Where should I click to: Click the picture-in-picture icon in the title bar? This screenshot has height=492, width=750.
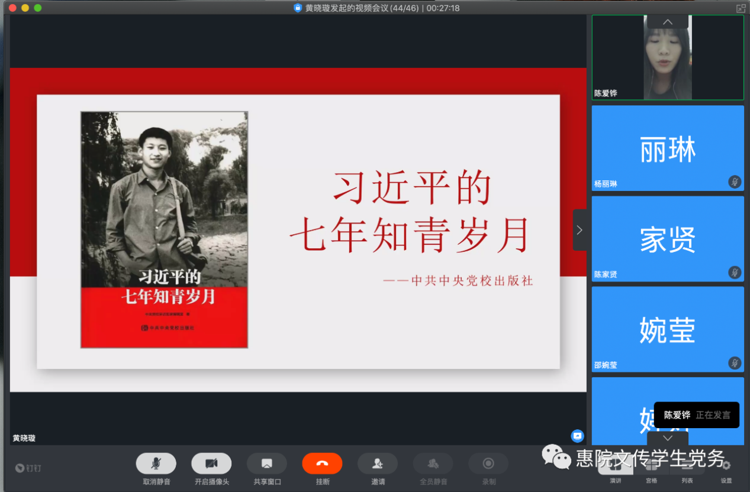741,8
